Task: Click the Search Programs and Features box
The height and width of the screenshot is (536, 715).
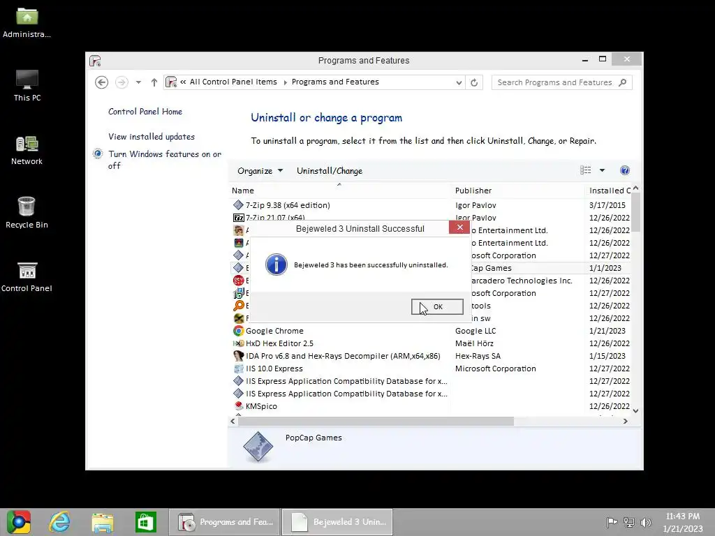Action: tap(562, 82)
